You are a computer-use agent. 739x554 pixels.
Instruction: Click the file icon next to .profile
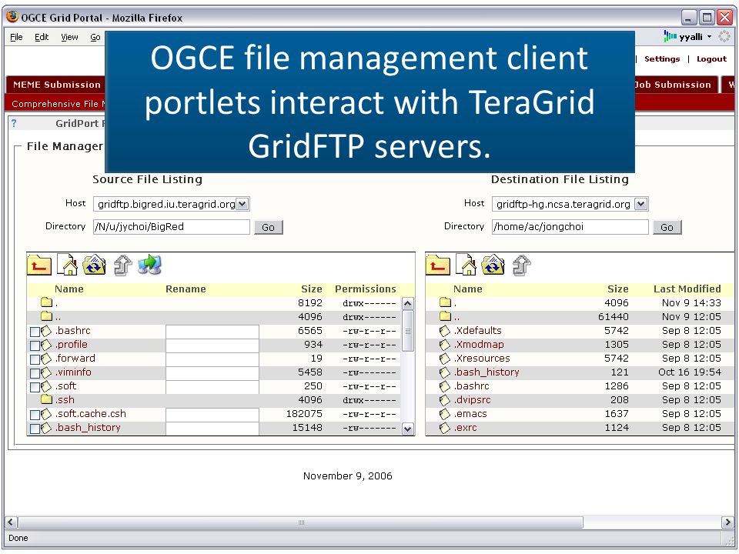tap(45, 345)
